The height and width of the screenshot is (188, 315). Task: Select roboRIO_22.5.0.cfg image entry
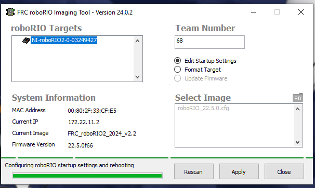click(x=203, y=108)
